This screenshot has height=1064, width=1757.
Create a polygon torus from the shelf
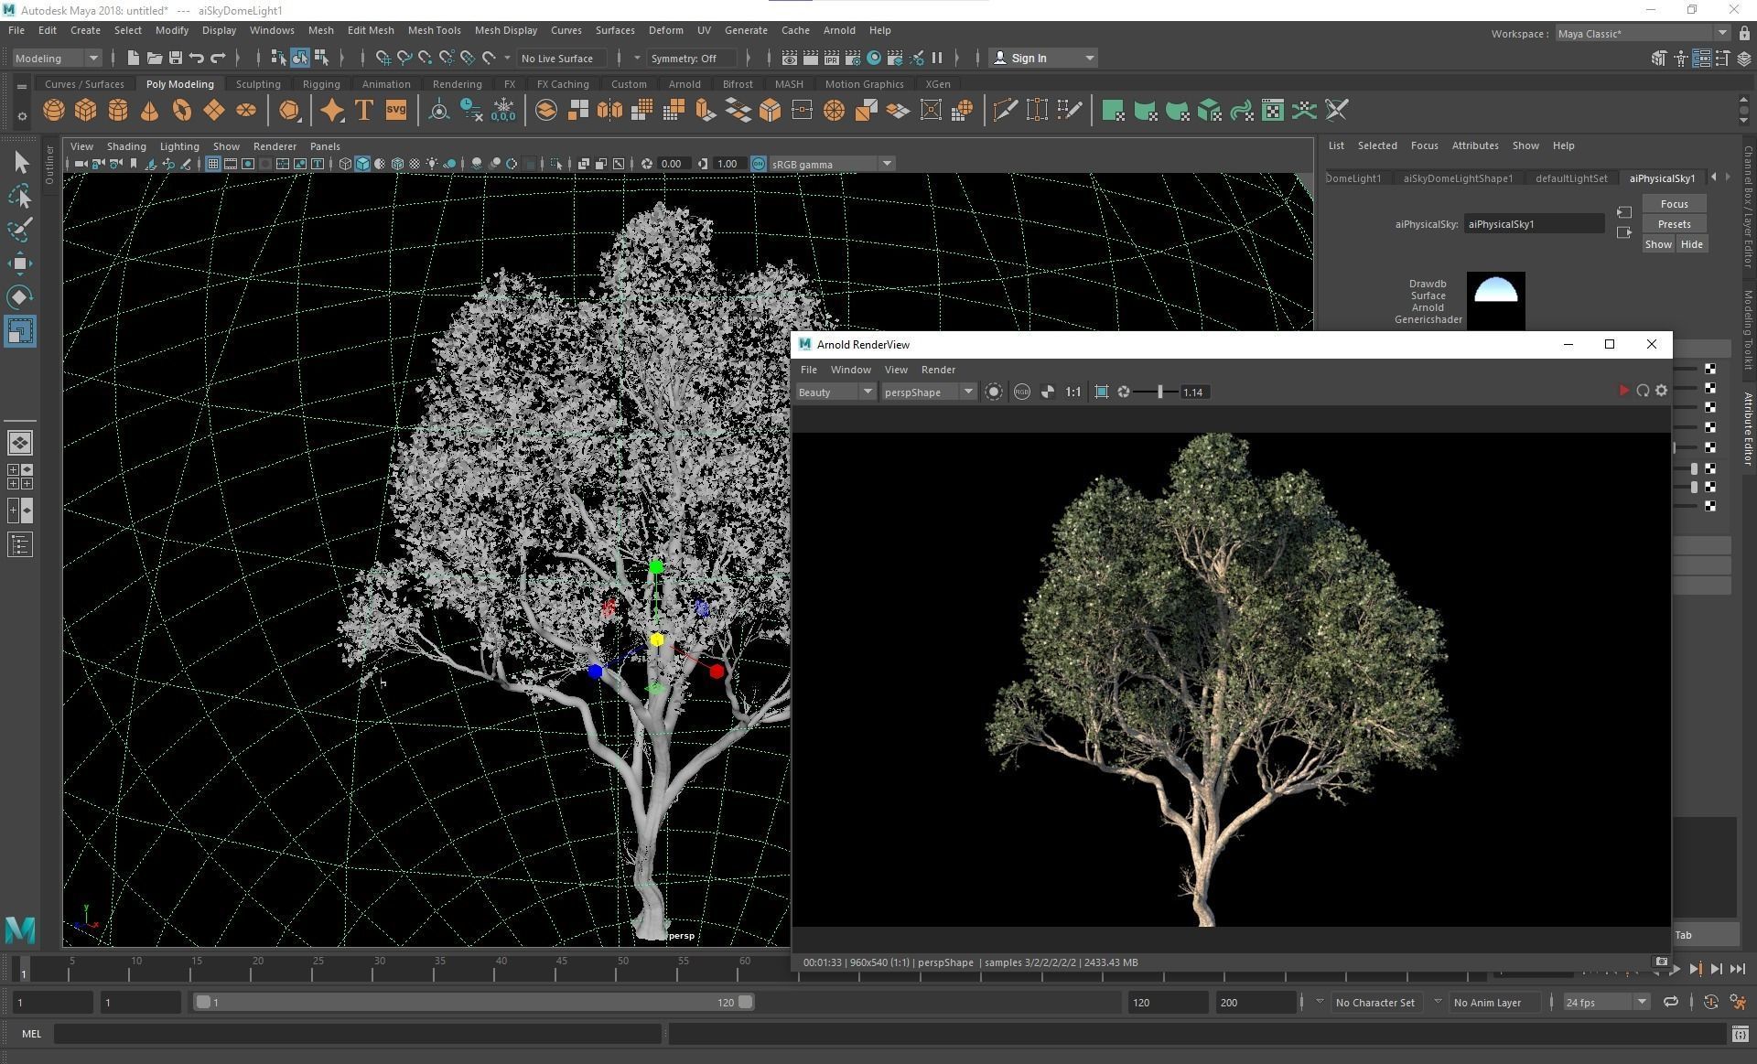182,111
